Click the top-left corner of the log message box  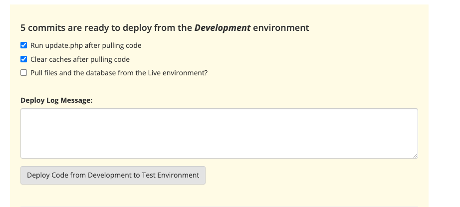click(x=23, y=111)
